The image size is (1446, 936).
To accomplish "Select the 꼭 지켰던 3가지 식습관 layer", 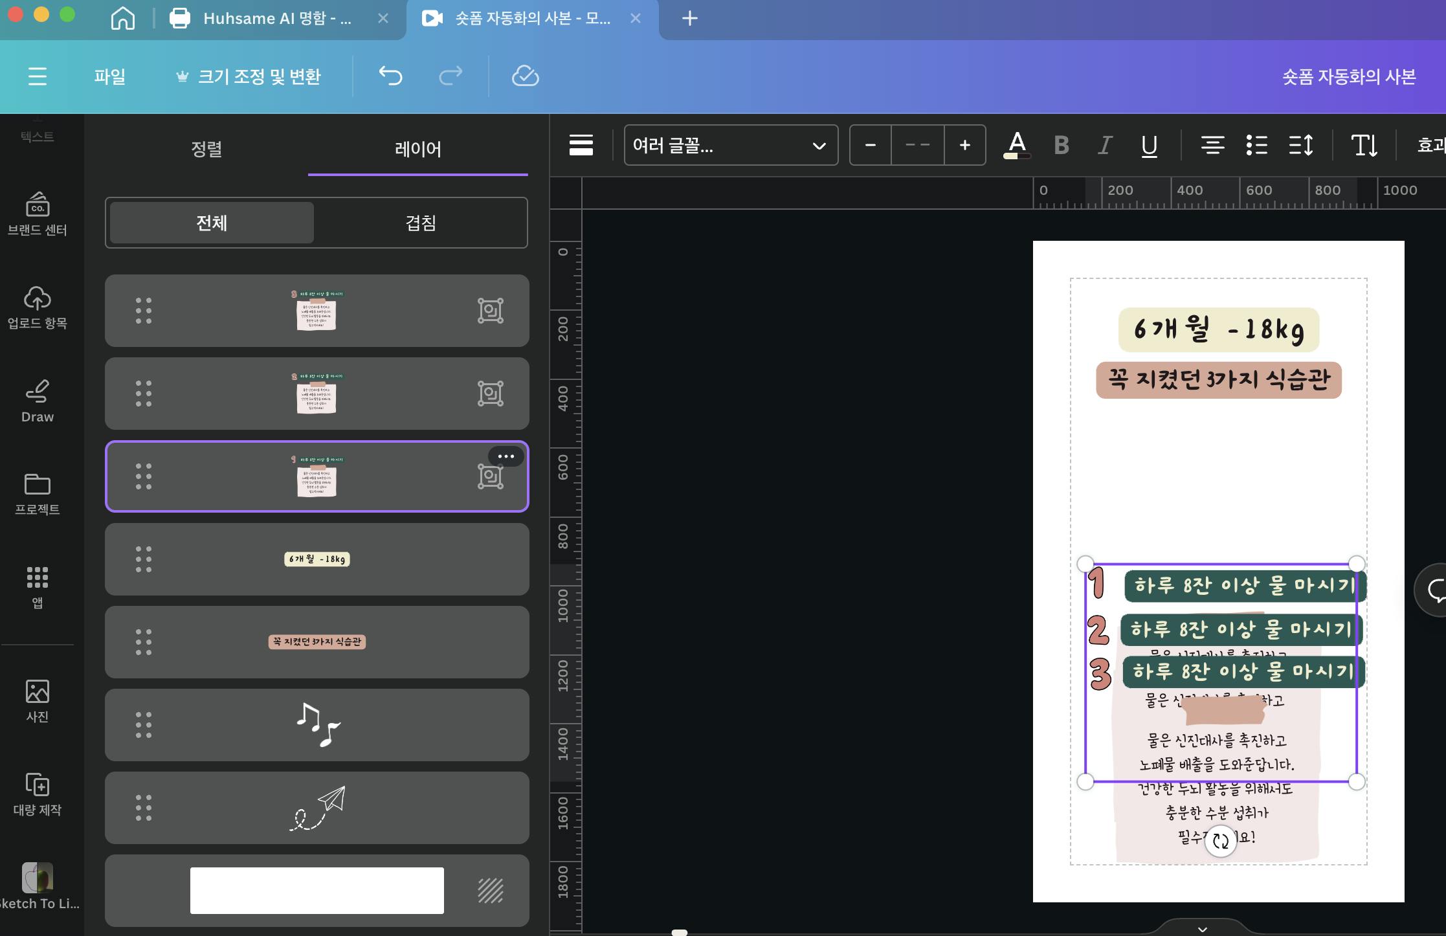I will coord(317,642).
